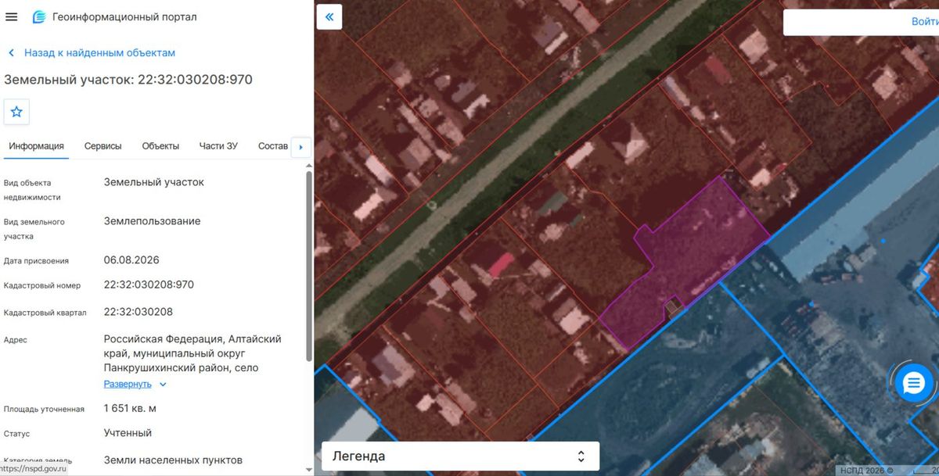Click the Адрес field label
The width and height of the screenshot is (939, 476).
(16, 341)
